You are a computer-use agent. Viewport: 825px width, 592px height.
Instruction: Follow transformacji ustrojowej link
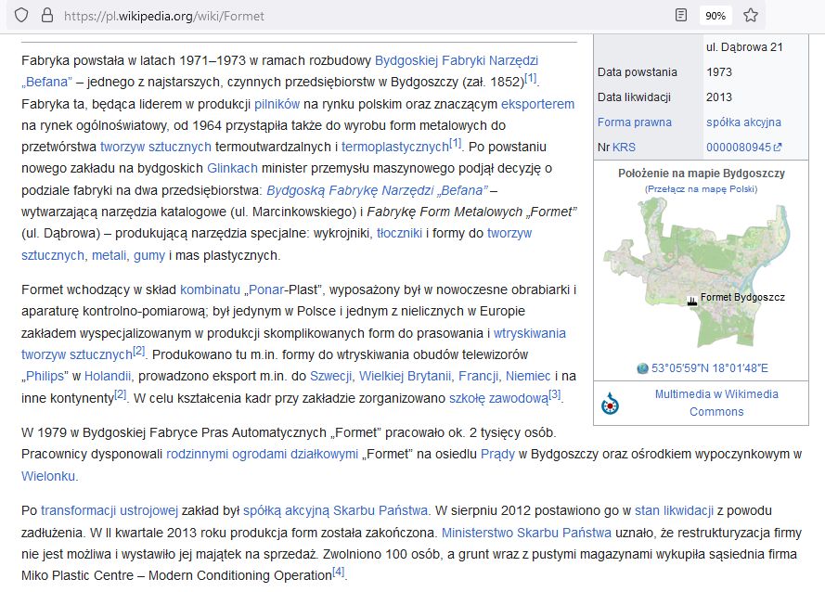[x=110, y=510]
